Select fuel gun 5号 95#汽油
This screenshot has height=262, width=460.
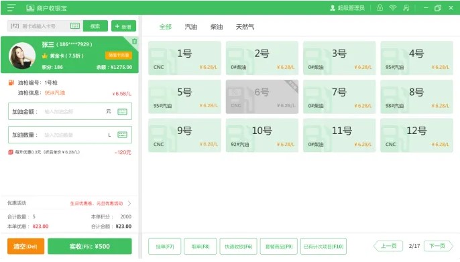coord(184,96)
